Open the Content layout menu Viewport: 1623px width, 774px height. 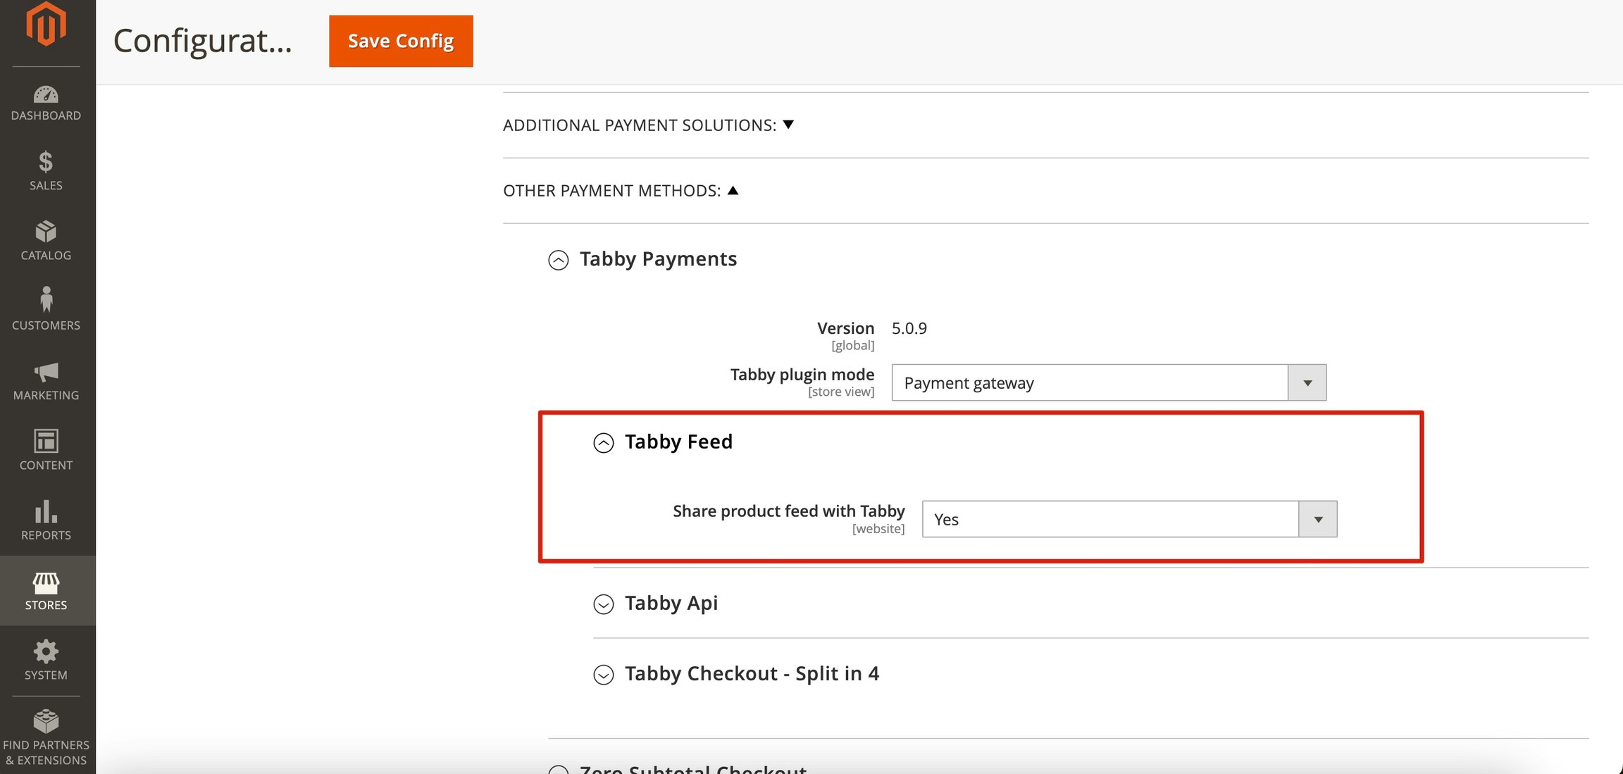pos(46,451)
